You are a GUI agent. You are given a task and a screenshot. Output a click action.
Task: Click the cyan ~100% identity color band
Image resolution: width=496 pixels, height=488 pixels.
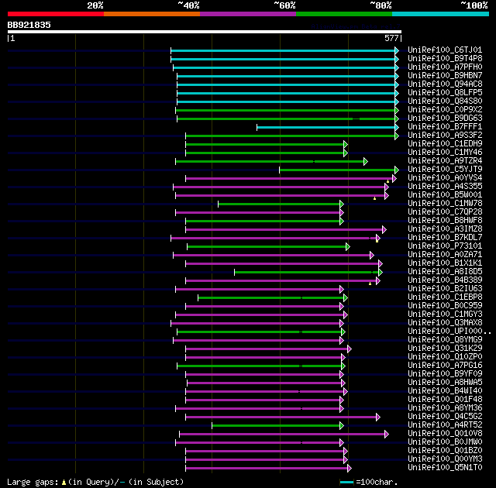pyautogui.click(x=440, y=14)
